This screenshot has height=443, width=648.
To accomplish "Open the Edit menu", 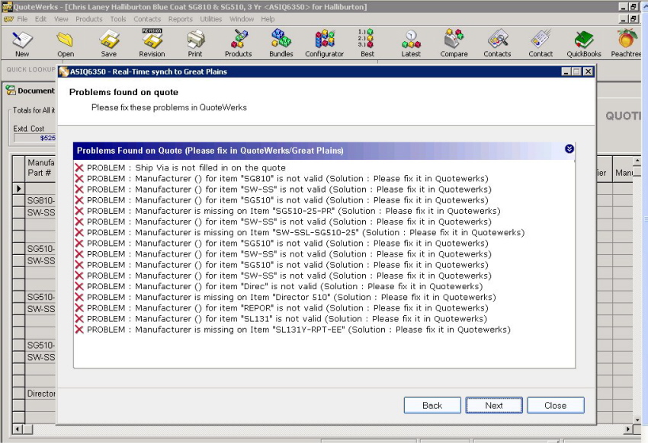I will click(40, 19).
